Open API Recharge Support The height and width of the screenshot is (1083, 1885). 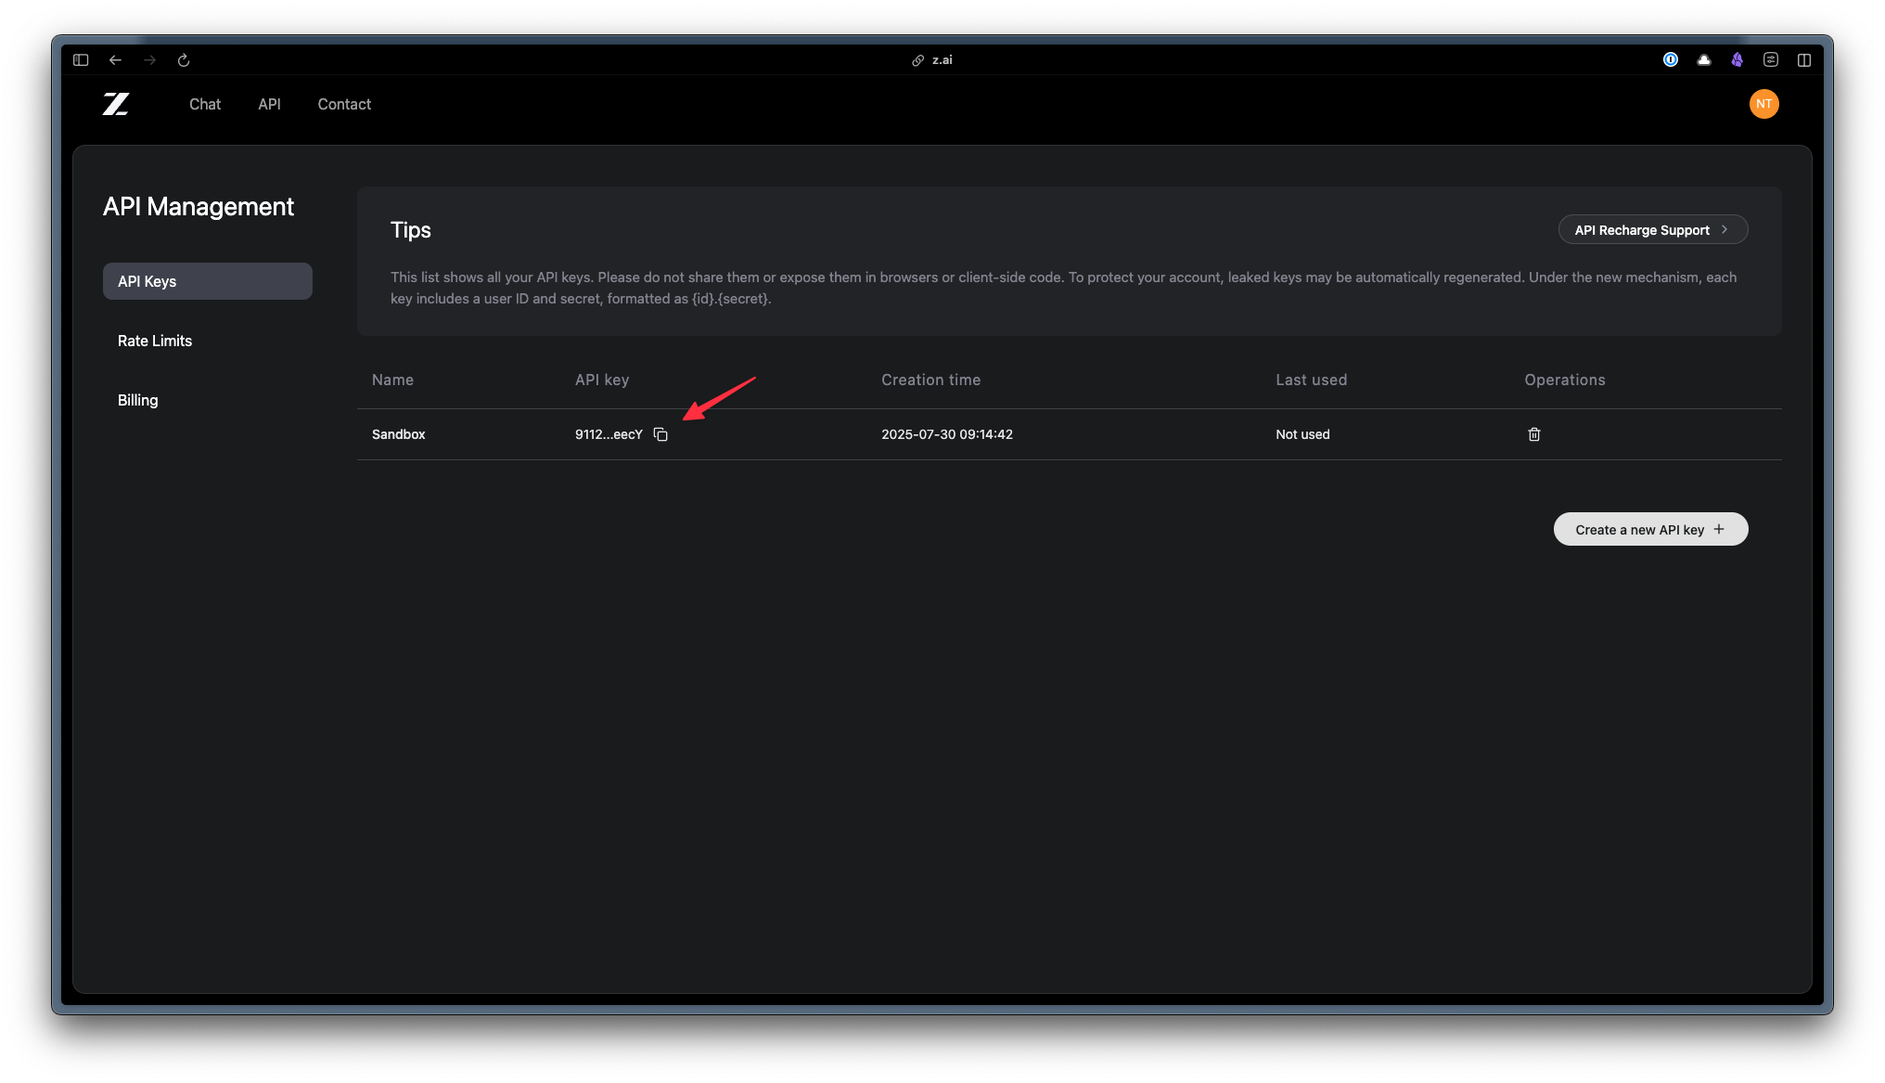(1653, 230)
